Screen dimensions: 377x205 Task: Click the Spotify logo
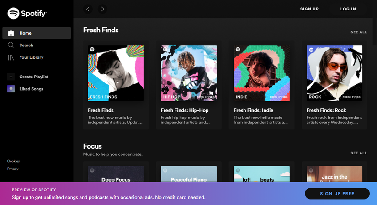click(x=27, y=14)
